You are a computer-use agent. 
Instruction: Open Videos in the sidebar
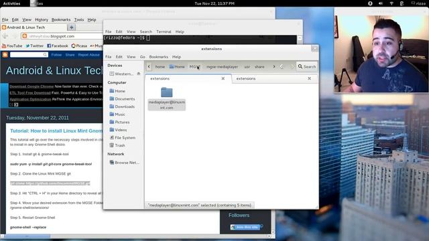pyautogui.click(x=118, y=130)
